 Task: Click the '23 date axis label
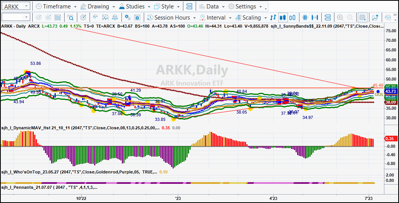point(177,198)
